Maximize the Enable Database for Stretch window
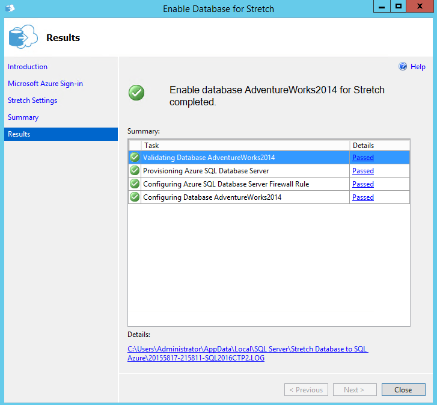 (399, 6)
